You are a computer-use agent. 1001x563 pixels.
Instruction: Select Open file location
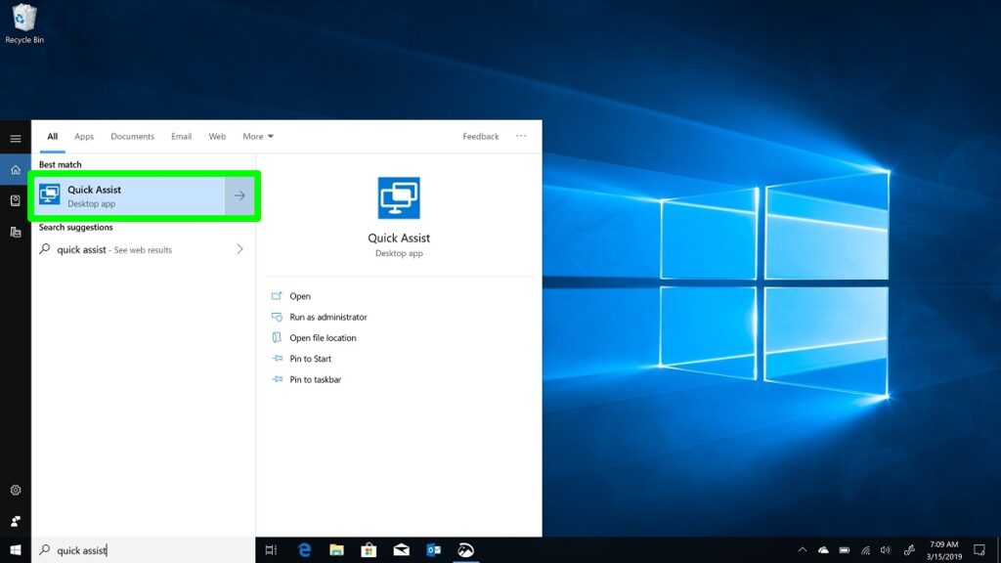coord(323,338)
